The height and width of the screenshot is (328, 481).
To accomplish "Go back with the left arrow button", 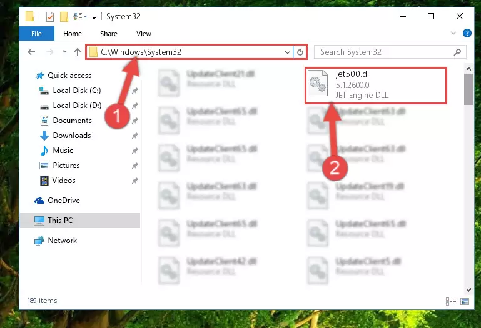I will pos(31,52).
